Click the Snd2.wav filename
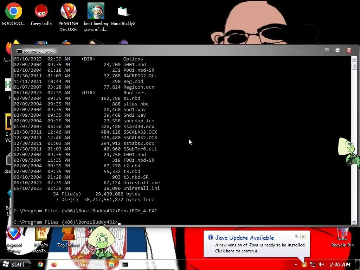The width and height of the screenshot is (360, 270). [134, 115]
